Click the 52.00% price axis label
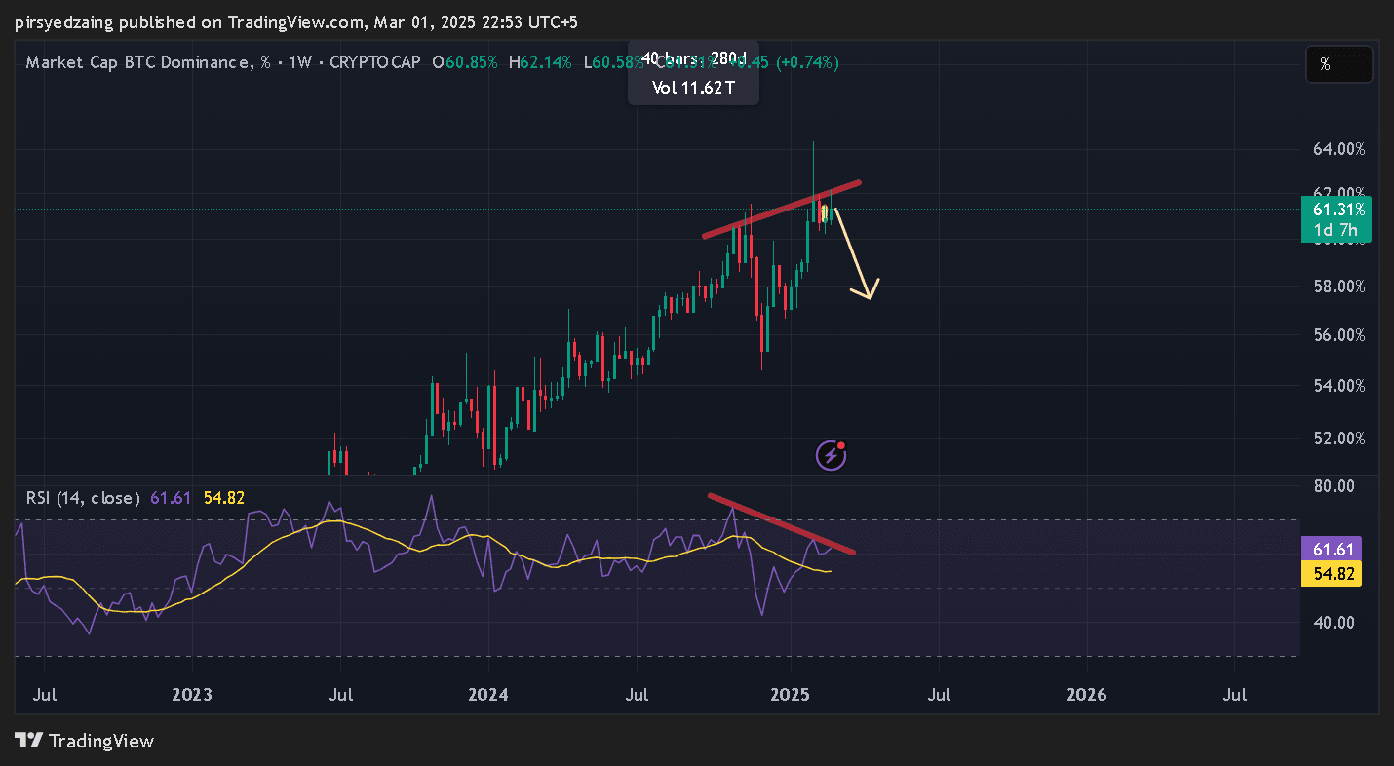The width and height of the screenshot is (1394, 766). (1338, 439)
